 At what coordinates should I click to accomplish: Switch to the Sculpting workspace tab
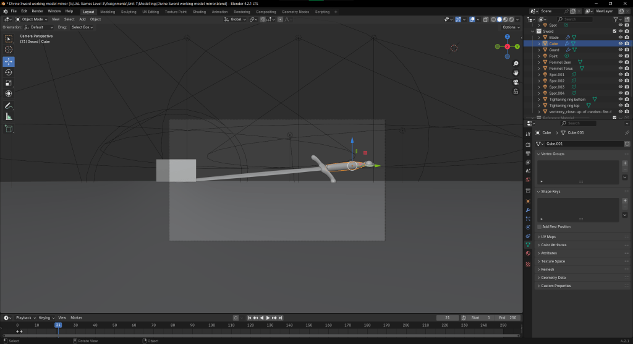click(x=129, y=11)
